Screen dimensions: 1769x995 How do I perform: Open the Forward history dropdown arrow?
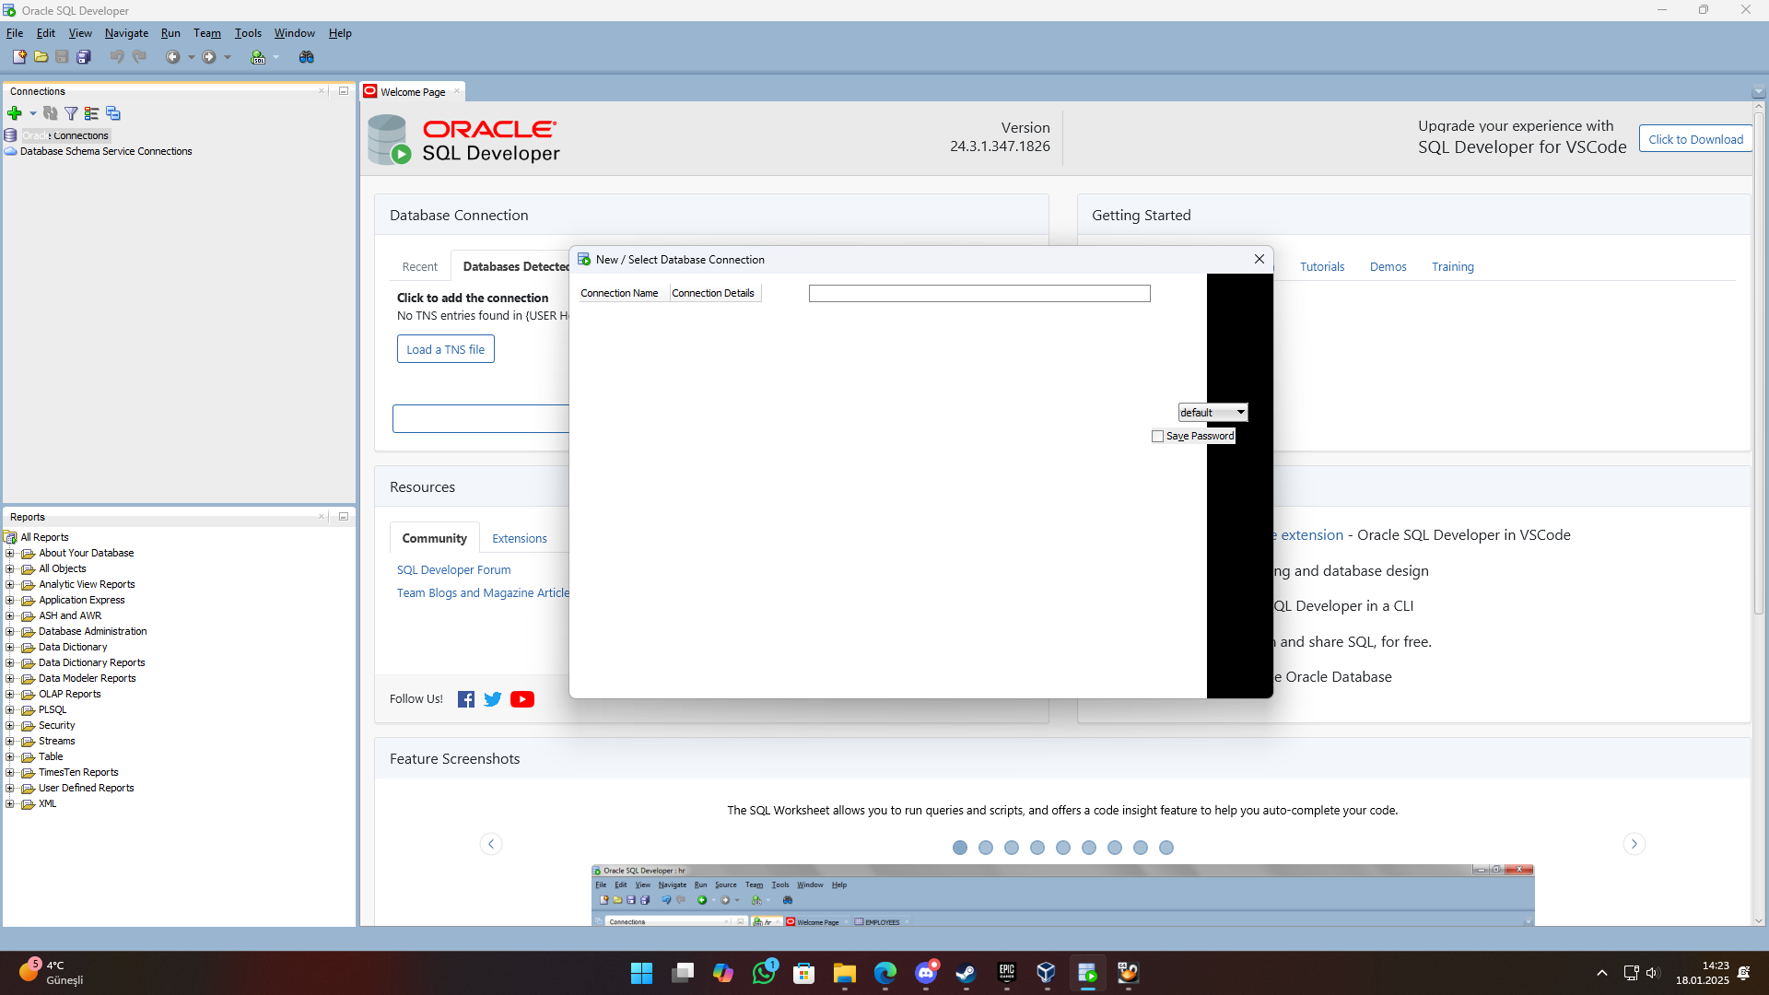228,57
